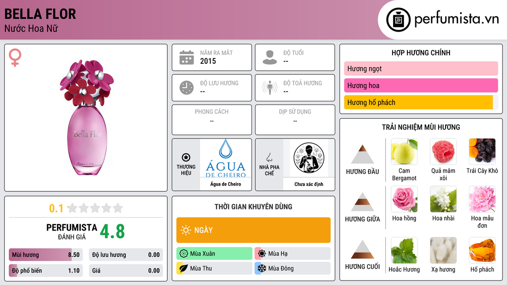Select the Mùa Xuân season tile
507x285 pixels.
click(214, 254)
